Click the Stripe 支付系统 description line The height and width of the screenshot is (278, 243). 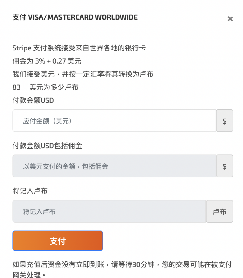pos(79,48)
